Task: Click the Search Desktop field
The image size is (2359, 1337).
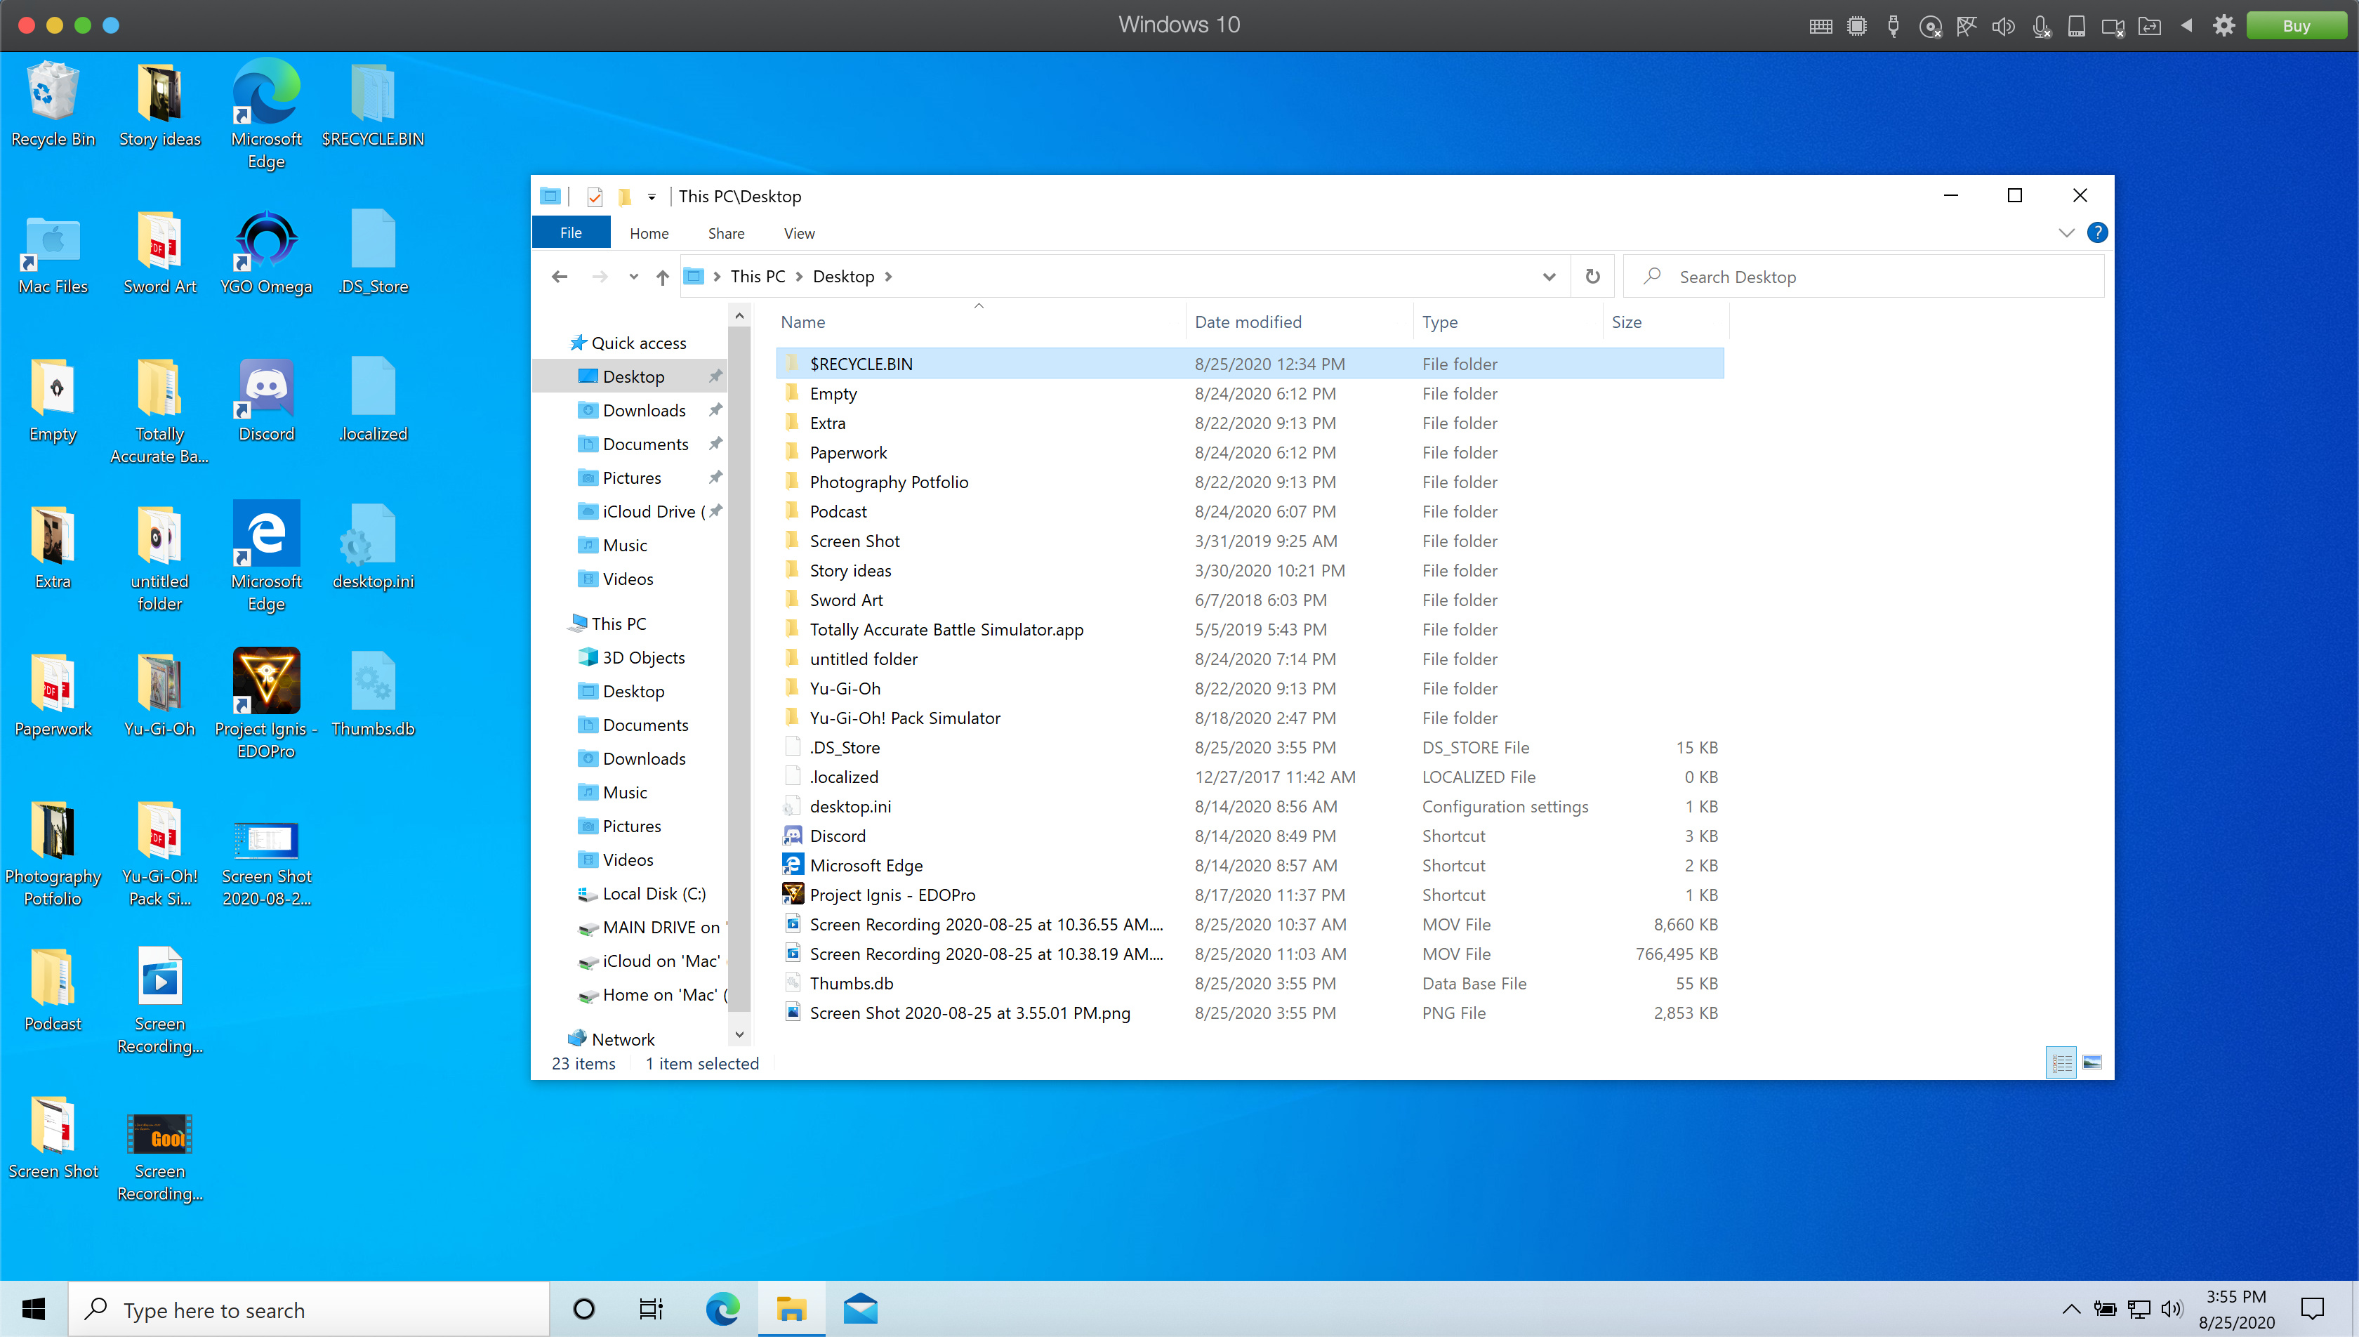Action: 1863,277
